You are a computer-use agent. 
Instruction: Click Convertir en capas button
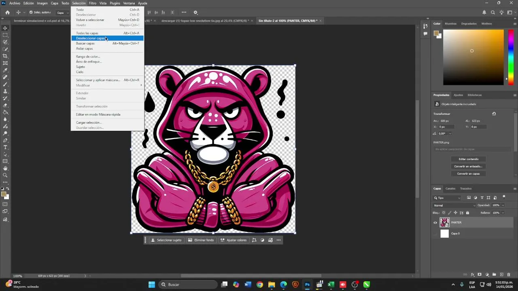tap(469, 174)
